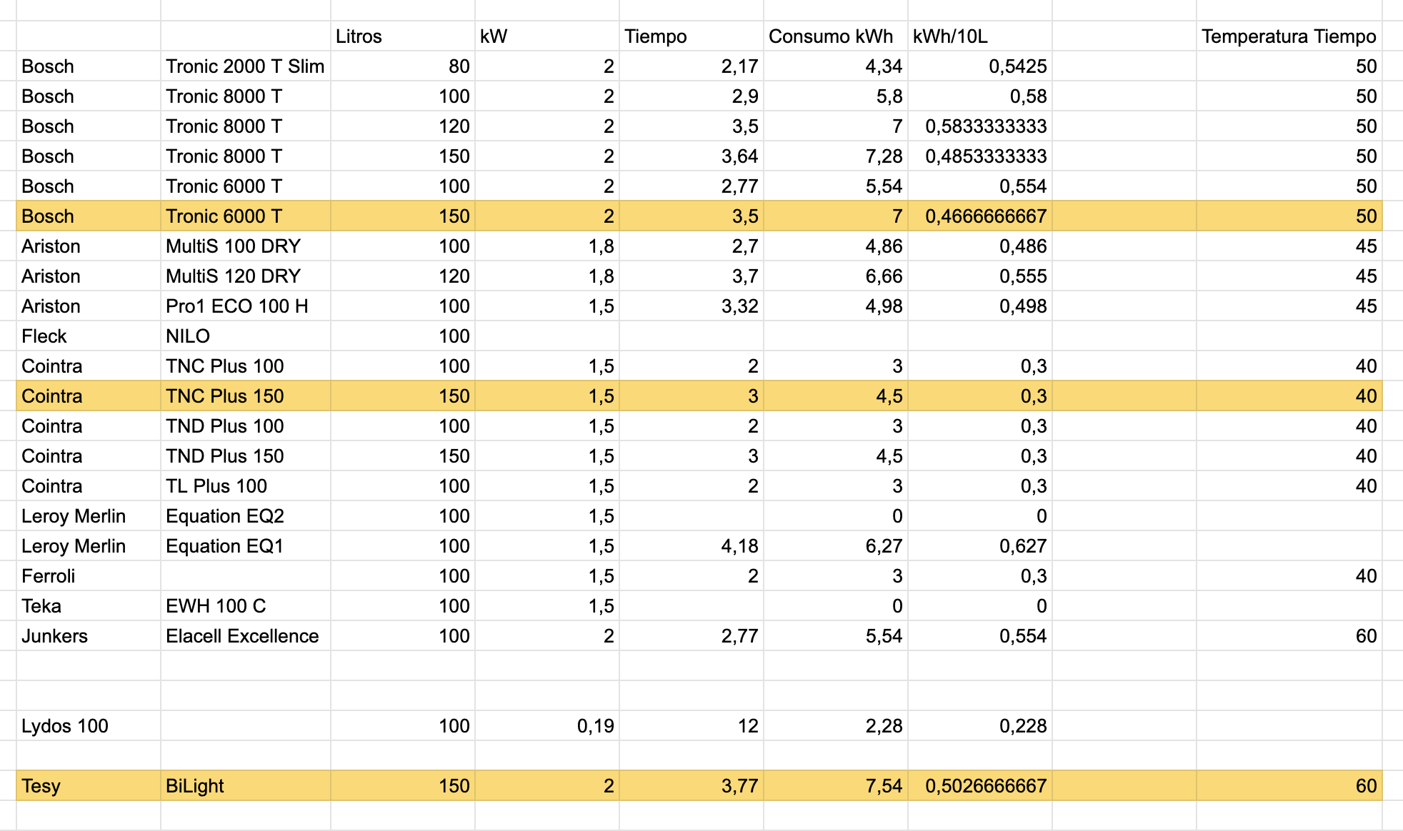Click the 2,9 Tiempo cell

pyautogui.click(x=691, y=96)
